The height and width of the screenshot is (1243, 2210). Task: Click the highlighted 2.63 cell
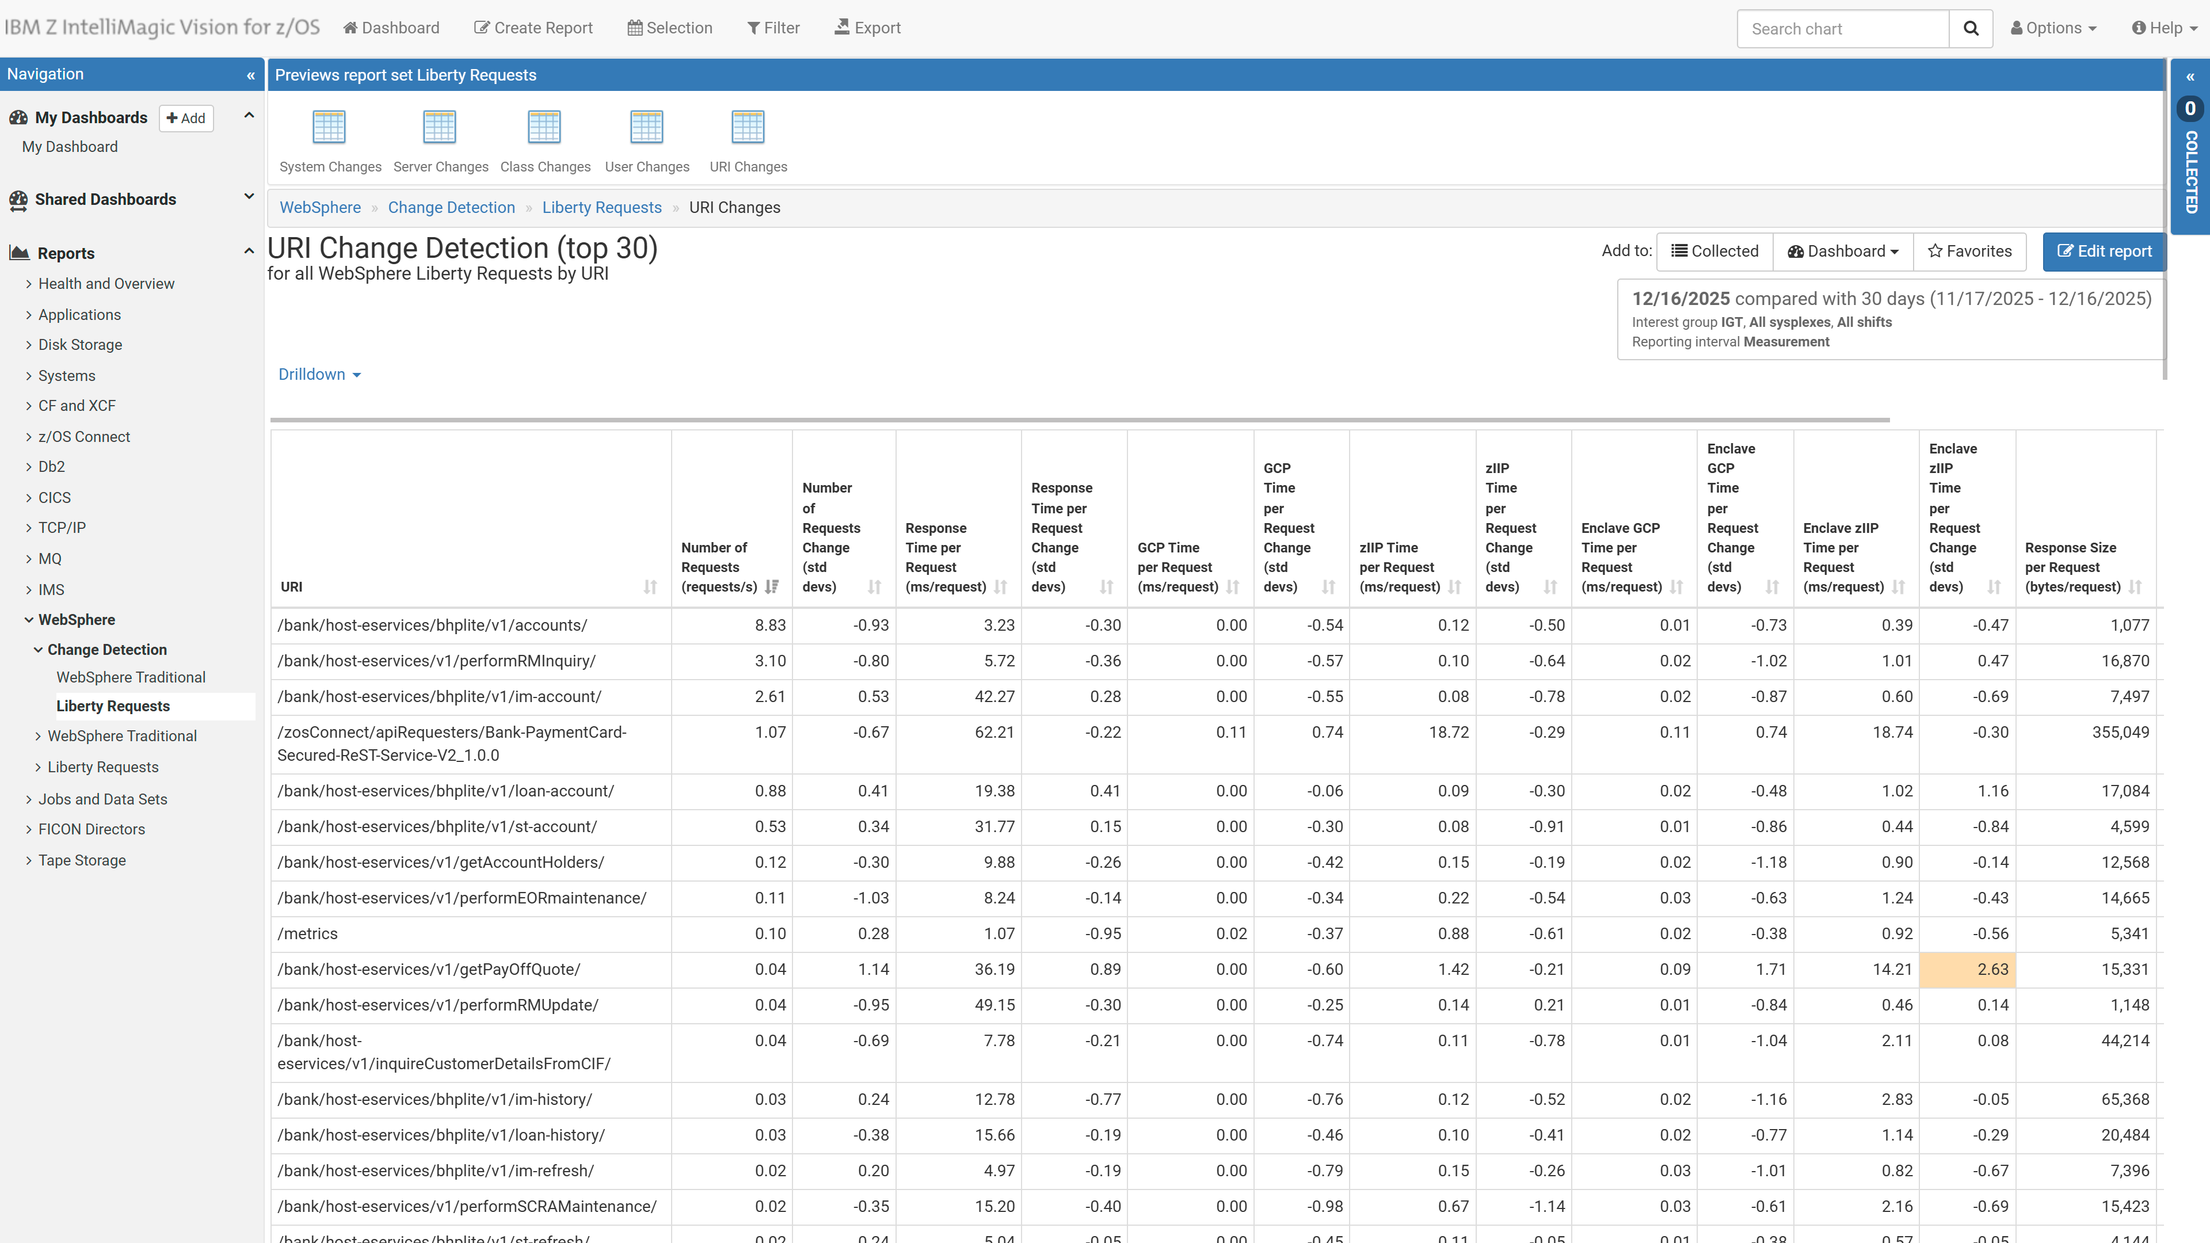[x=1967, y=969]
